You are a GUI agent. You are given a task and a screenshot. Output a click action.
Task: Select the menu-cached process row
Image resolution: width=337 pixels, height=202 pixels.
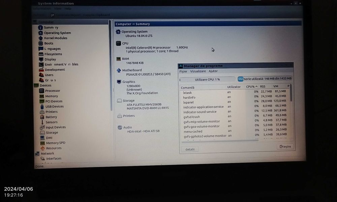(x=235, y=131)
